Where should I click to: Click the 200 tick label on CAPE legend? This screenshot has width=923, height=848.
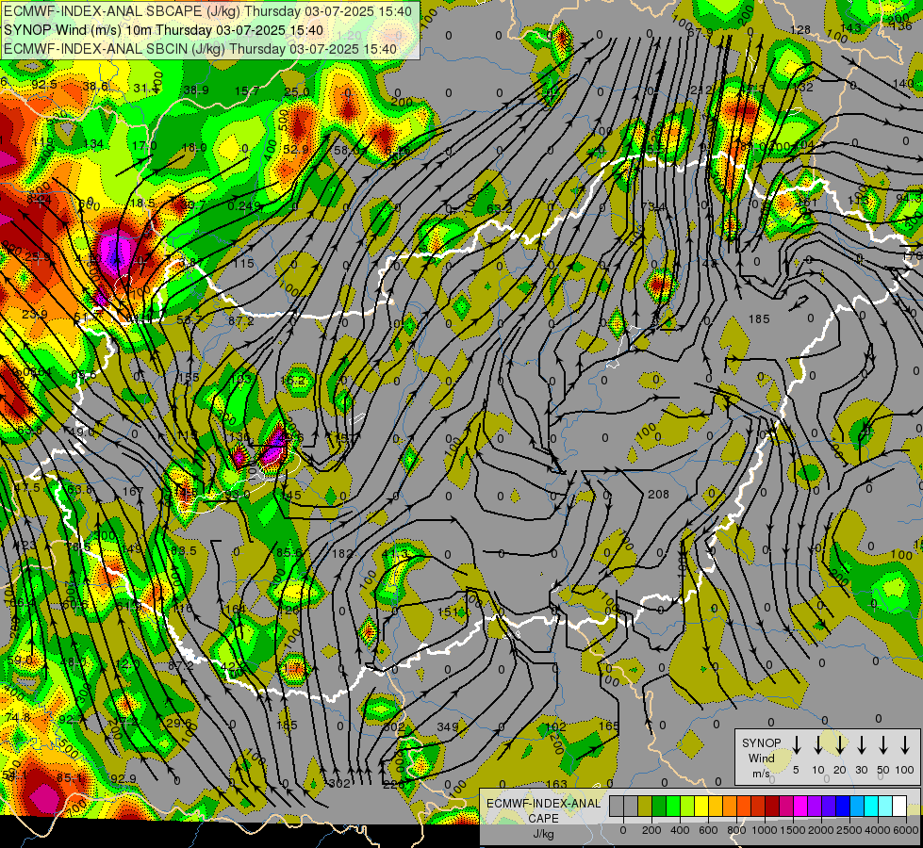[x=651, y=830]
